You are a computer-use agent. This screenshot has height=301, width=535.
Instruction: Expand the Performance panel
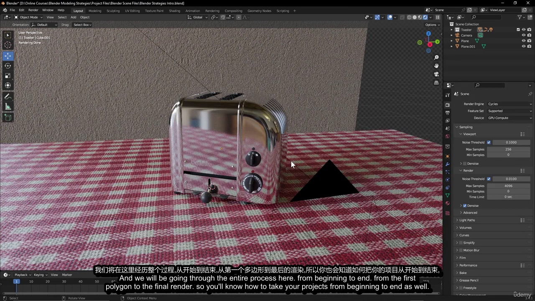(x=468, y=265)
